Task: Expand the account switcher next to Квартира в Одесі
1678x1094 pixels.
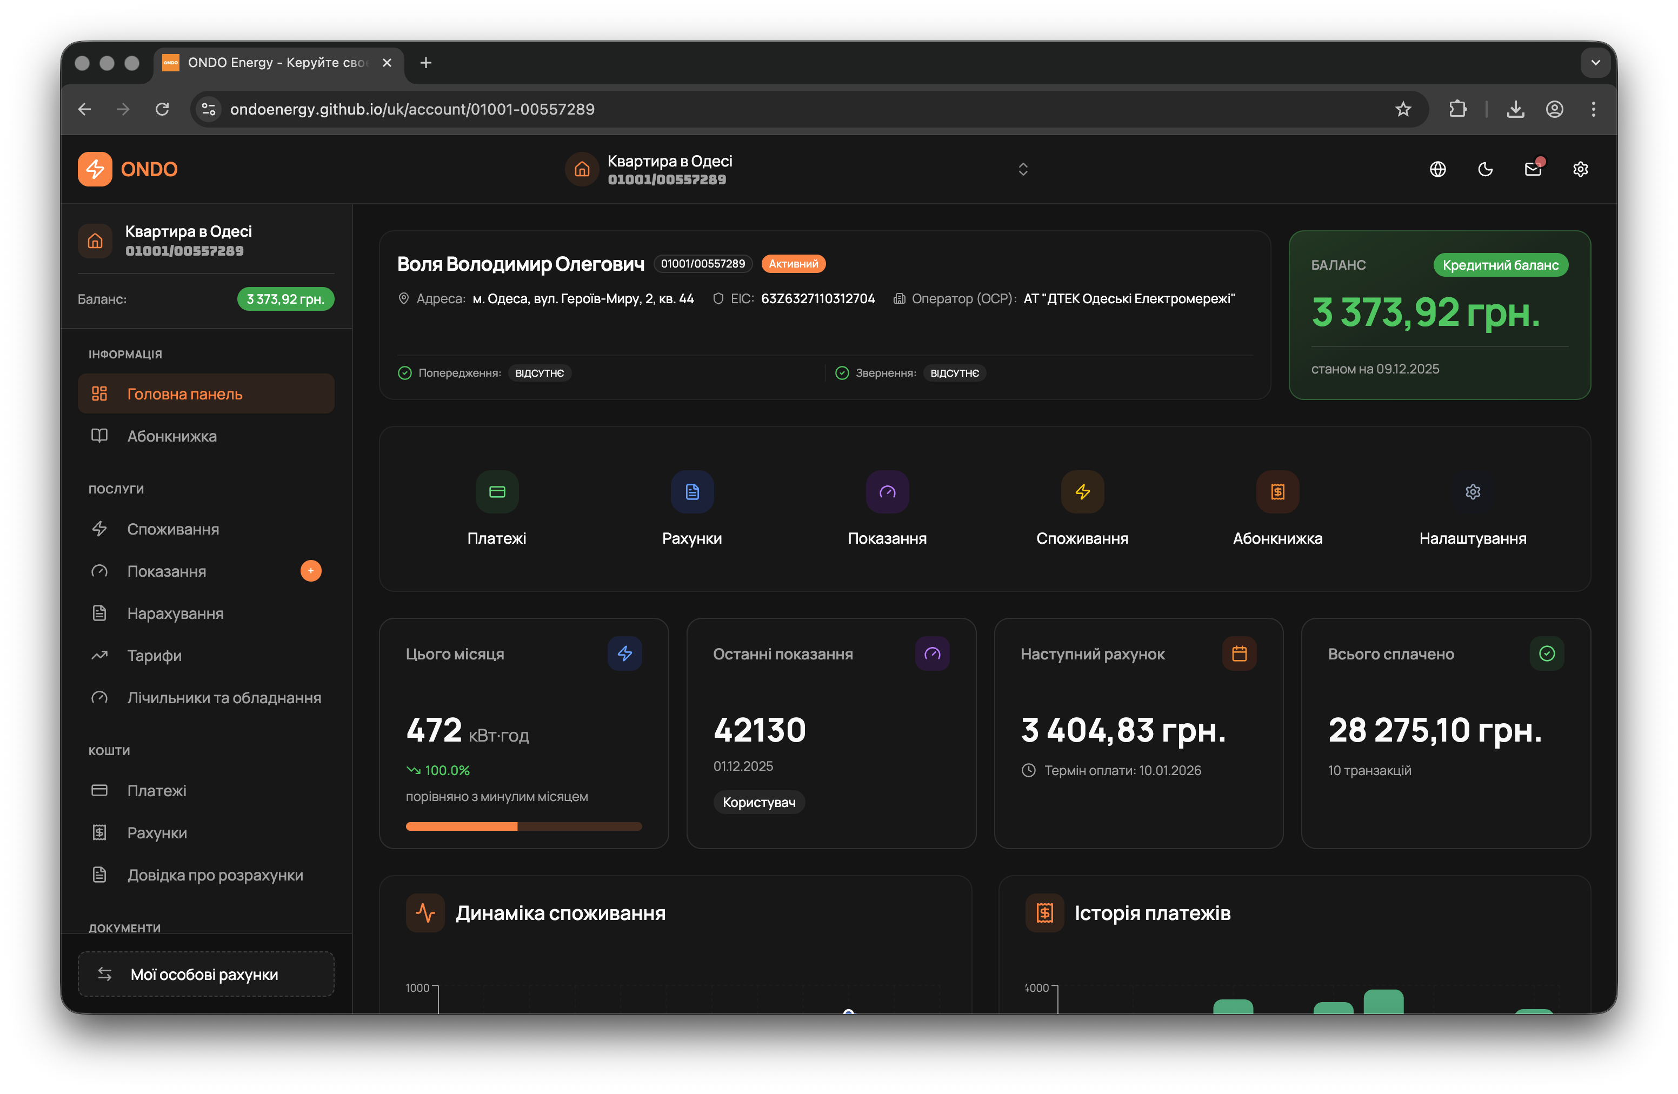Action: coord(1023,169)
